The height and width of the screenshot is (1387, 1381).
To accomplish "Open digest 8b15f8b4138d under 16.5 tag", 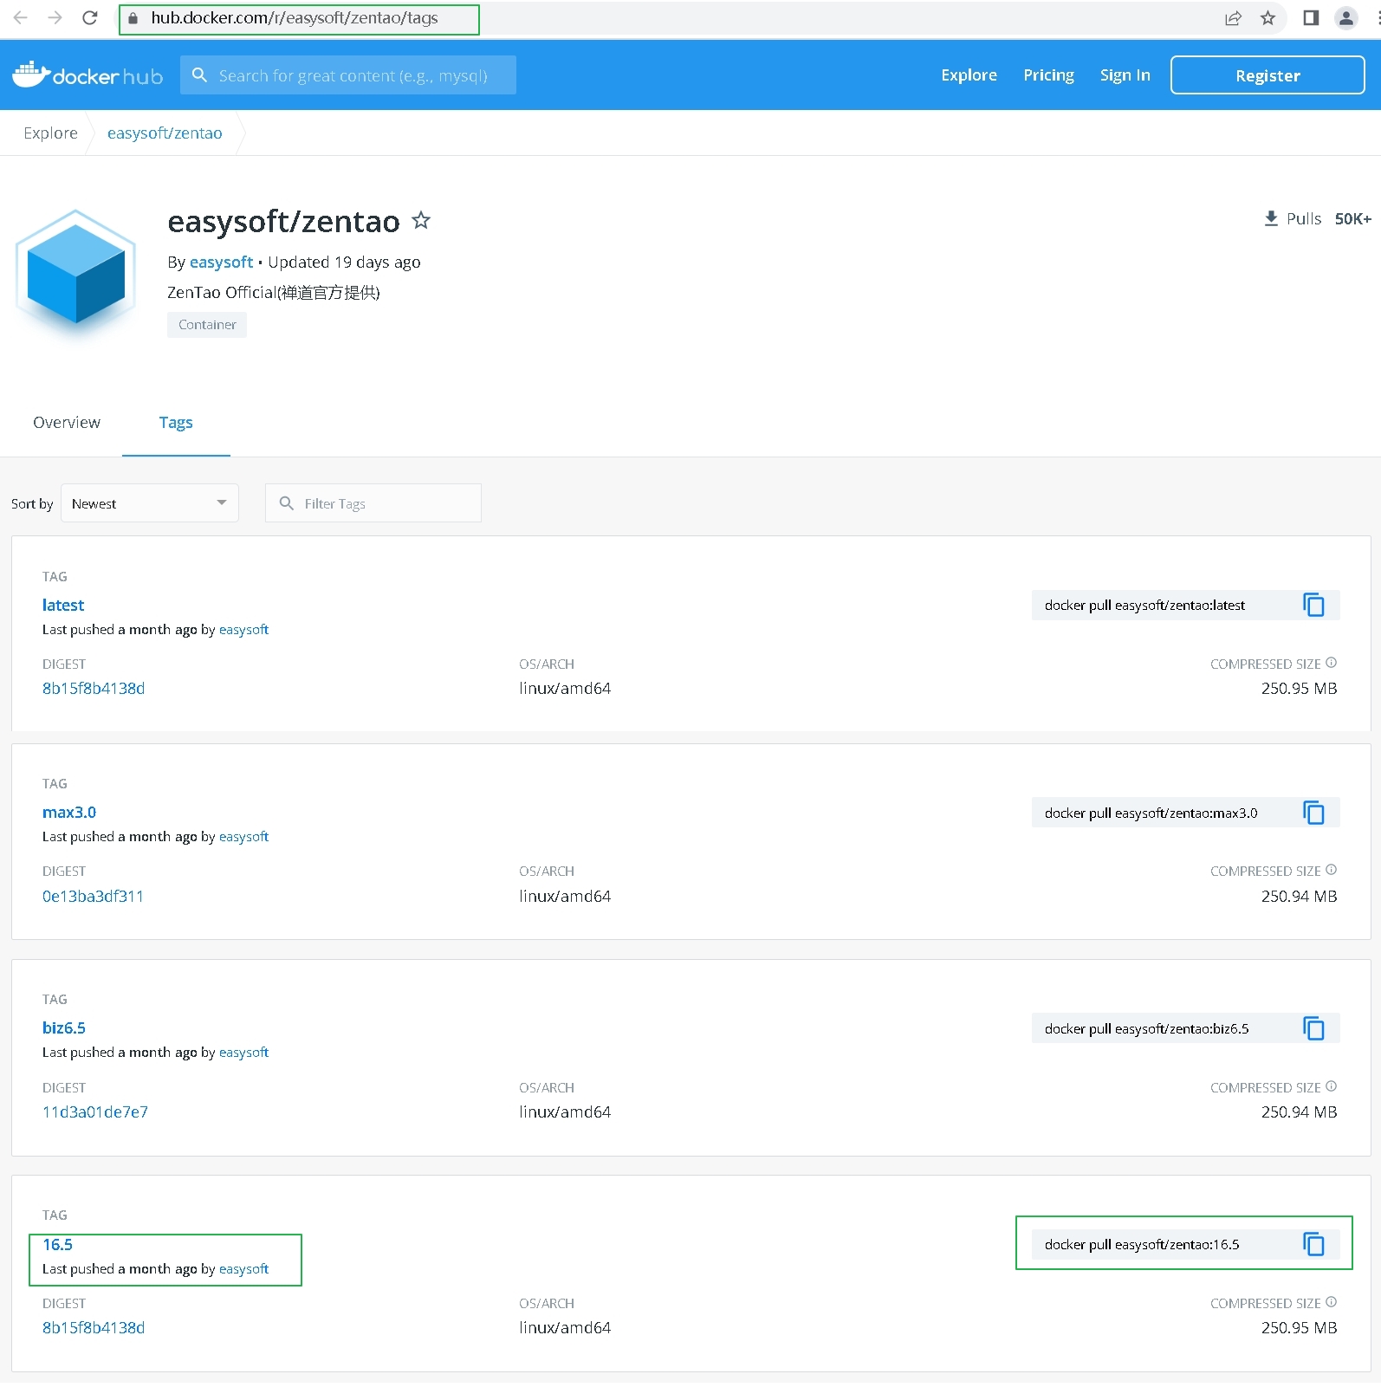I will [94, 1327].
